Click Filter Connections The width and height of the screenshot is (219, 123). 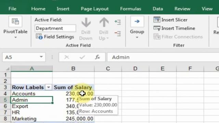point(178,37)
